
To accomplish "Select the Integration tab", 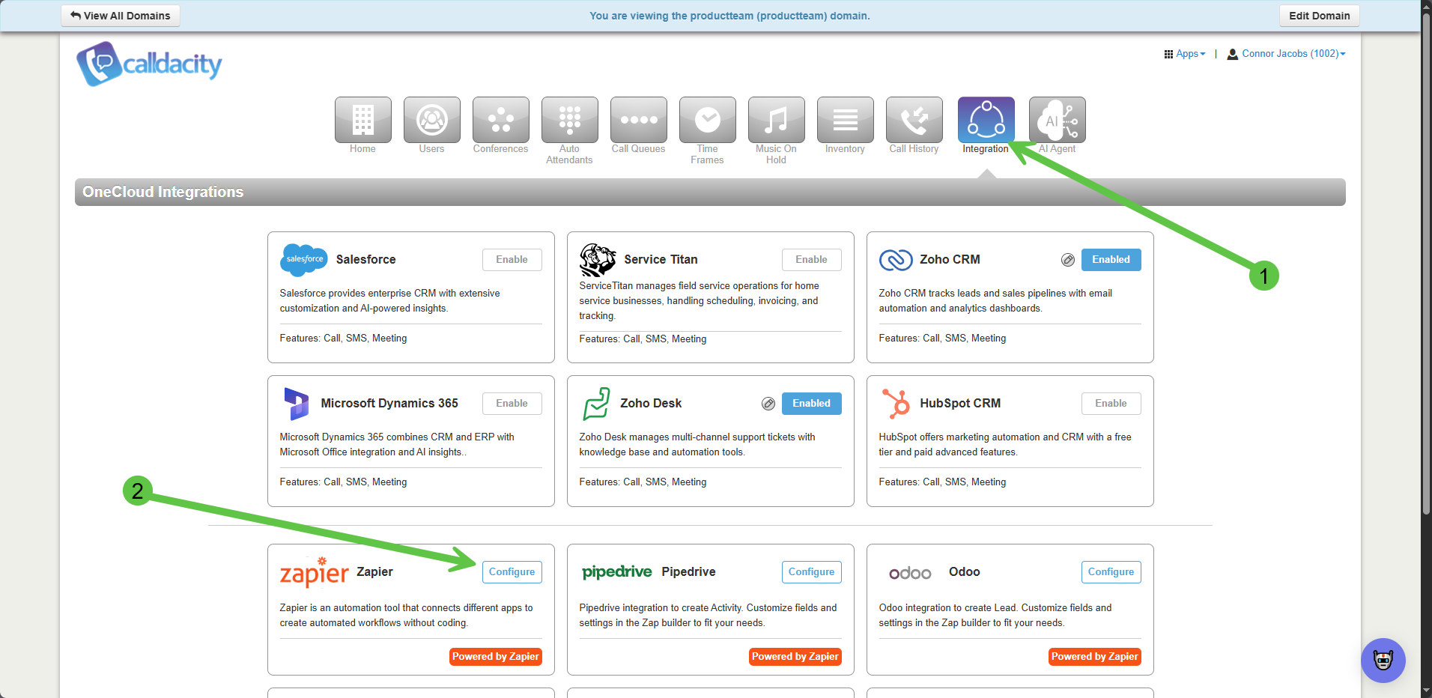I will point(986,120).
